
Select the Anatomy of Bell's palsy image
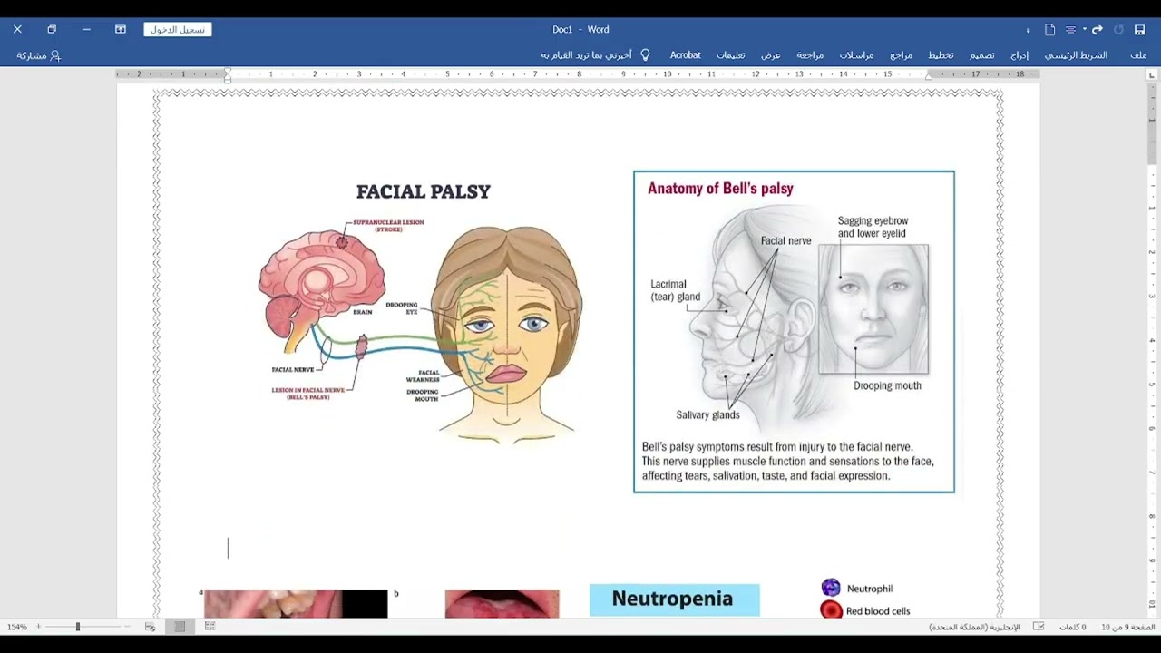794,332
